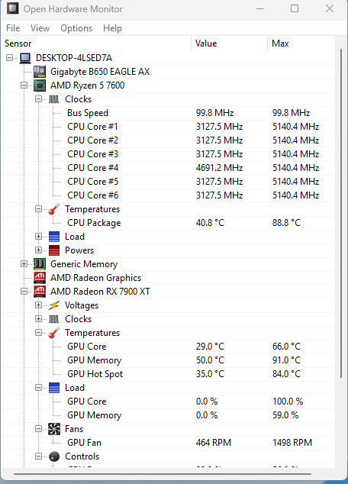This screenshot has height=484, width=348.
Task: Click the DESKTOP-4LSED7A computer icon
Action: [x=25, y=58]
